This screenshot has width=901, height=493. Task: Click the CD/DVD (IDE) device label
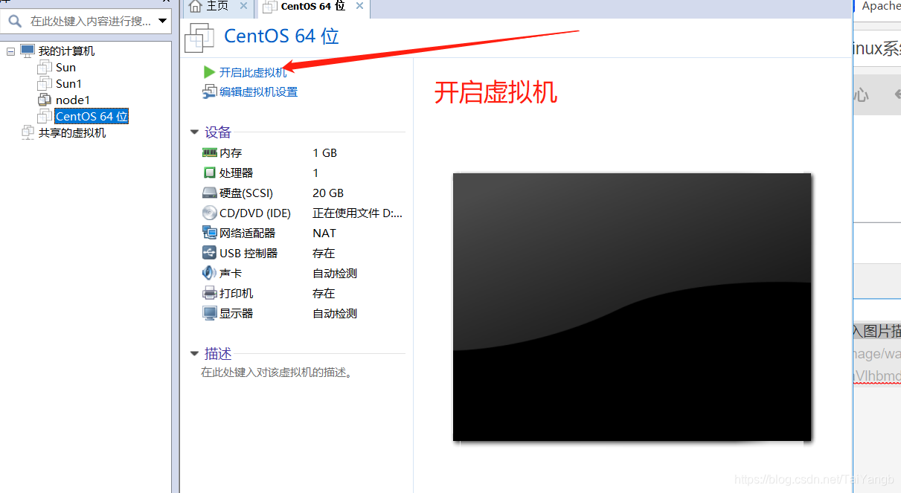point(255,213)
